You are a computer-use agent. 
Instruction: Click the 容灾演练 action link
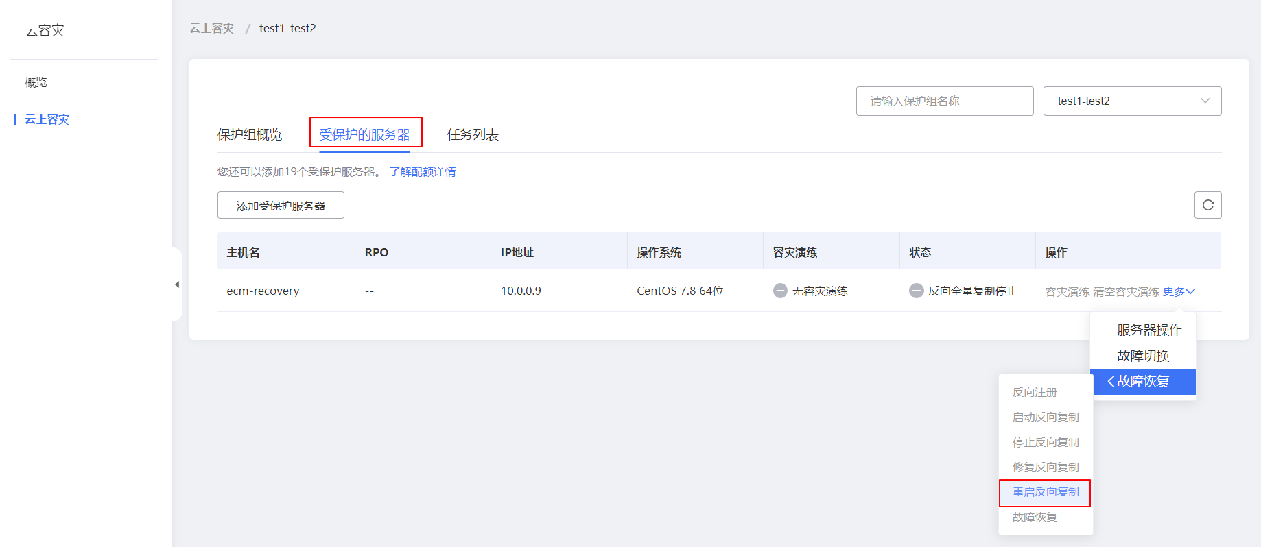pyautogui.click(x=1067, y=291)
